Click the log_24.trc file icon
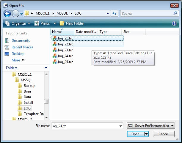This screenshot has height=143, width=182. 55,56
